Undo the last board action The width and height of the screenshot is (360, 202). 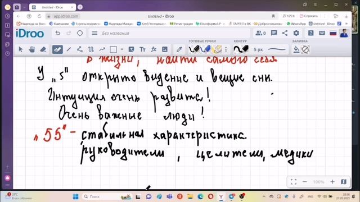point(57,33)
